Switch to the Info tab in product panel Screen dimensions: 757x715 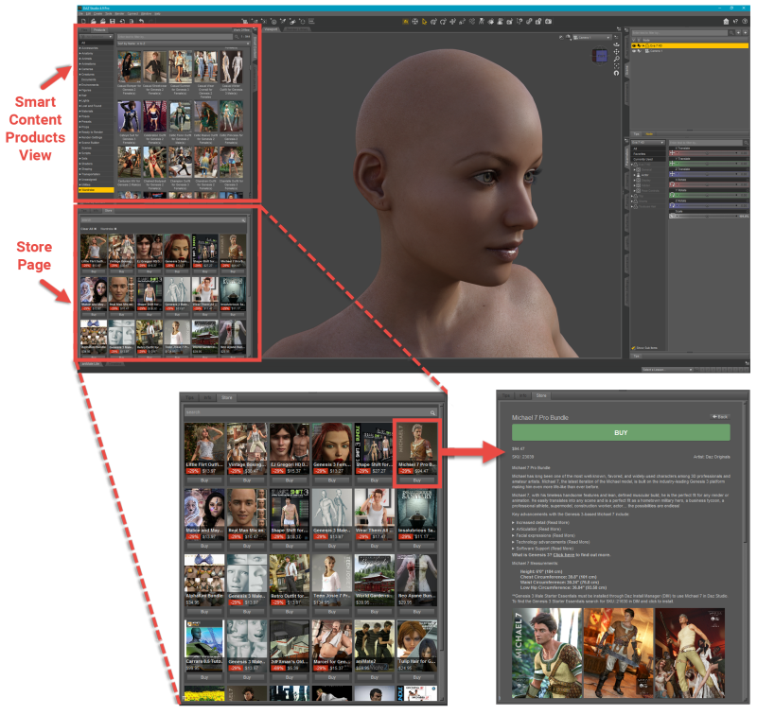coord(523,395)
